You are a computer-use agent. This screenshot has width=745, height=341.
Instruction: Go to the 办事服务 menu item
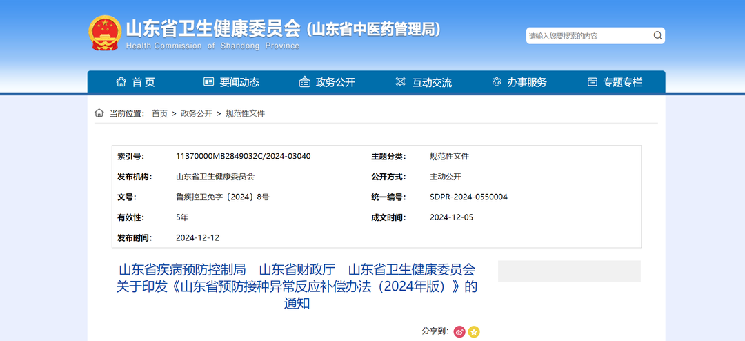(527, 82)
